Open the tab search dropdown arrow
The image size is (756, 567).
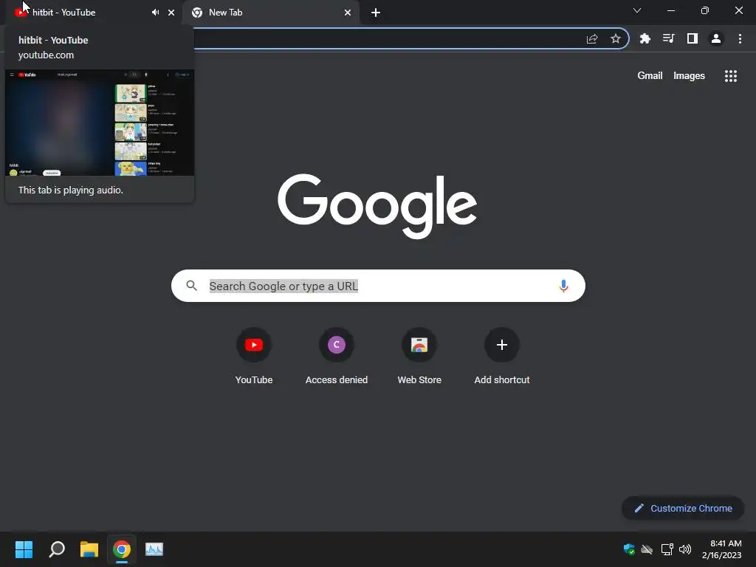click(x=637, y=10)
